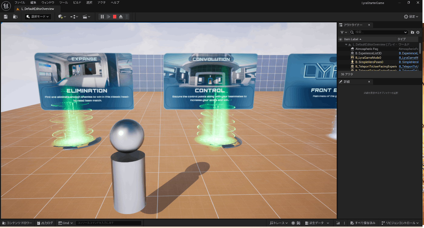This screenshot has height=228, width=424.
Task: Click the CONTROL experience card in viewport
Action: [x=210, y=82]
